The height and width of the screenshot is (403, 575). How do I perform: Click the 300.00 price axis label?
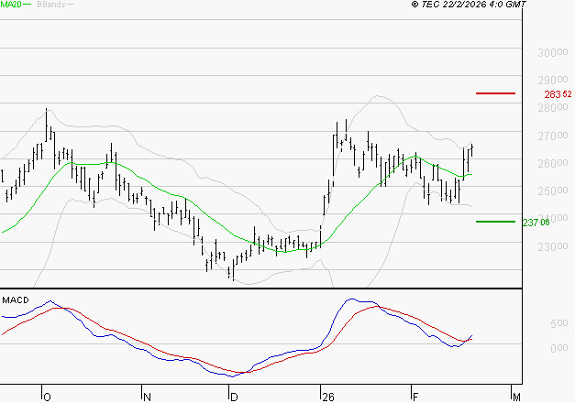[553, 52]
